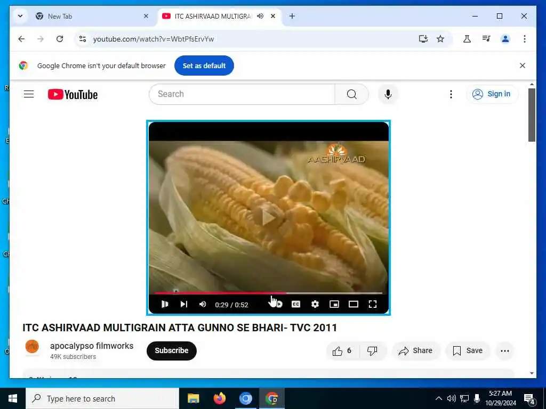Open the taskbar clock and date
This screenshot has height=409, width=546.
[x=500, y=398]
